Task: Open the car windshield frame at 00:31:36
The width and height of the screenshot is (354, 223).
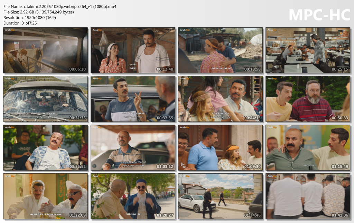Action: [x=46, y=99]
